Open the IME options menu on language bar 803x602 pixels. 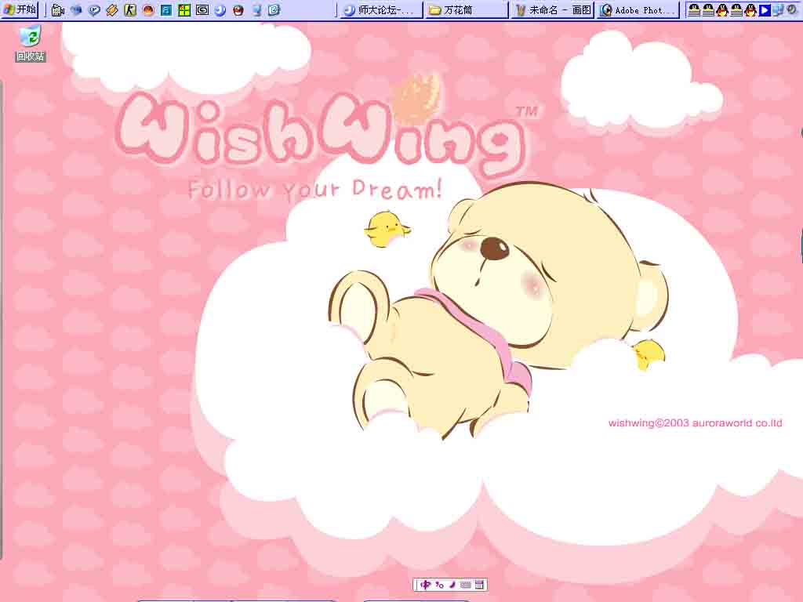click(479, 585)
